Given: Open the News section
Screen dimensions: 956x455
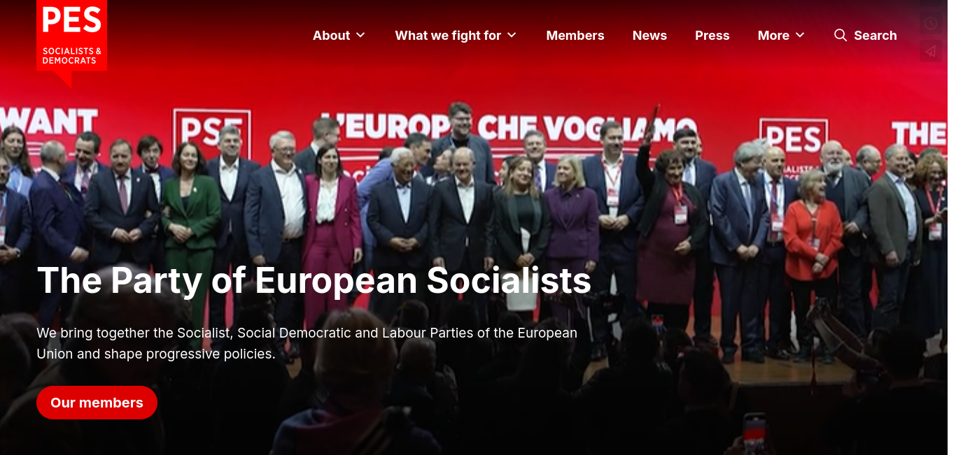Looking at the screenshot, I should tap(649, 36).
